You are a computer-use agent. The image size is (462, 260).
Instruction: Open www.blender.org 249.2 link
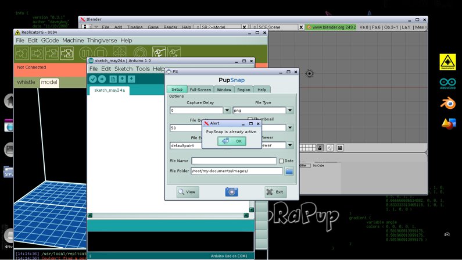coord(331,27)
